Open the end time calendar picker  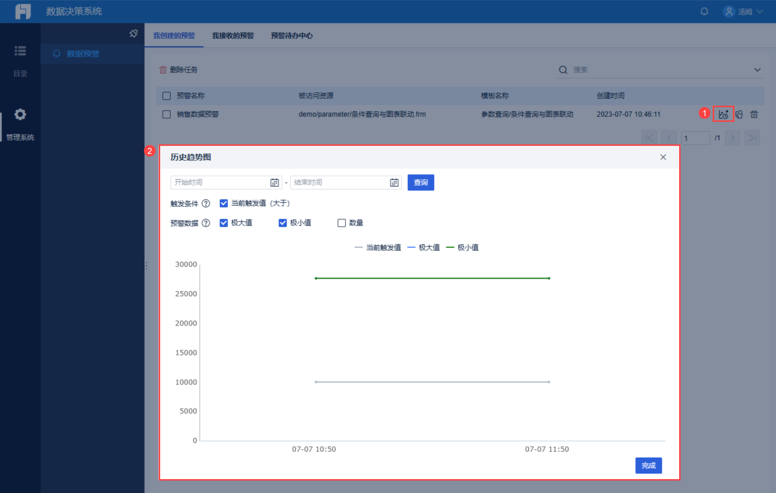(x=394, y=183)
